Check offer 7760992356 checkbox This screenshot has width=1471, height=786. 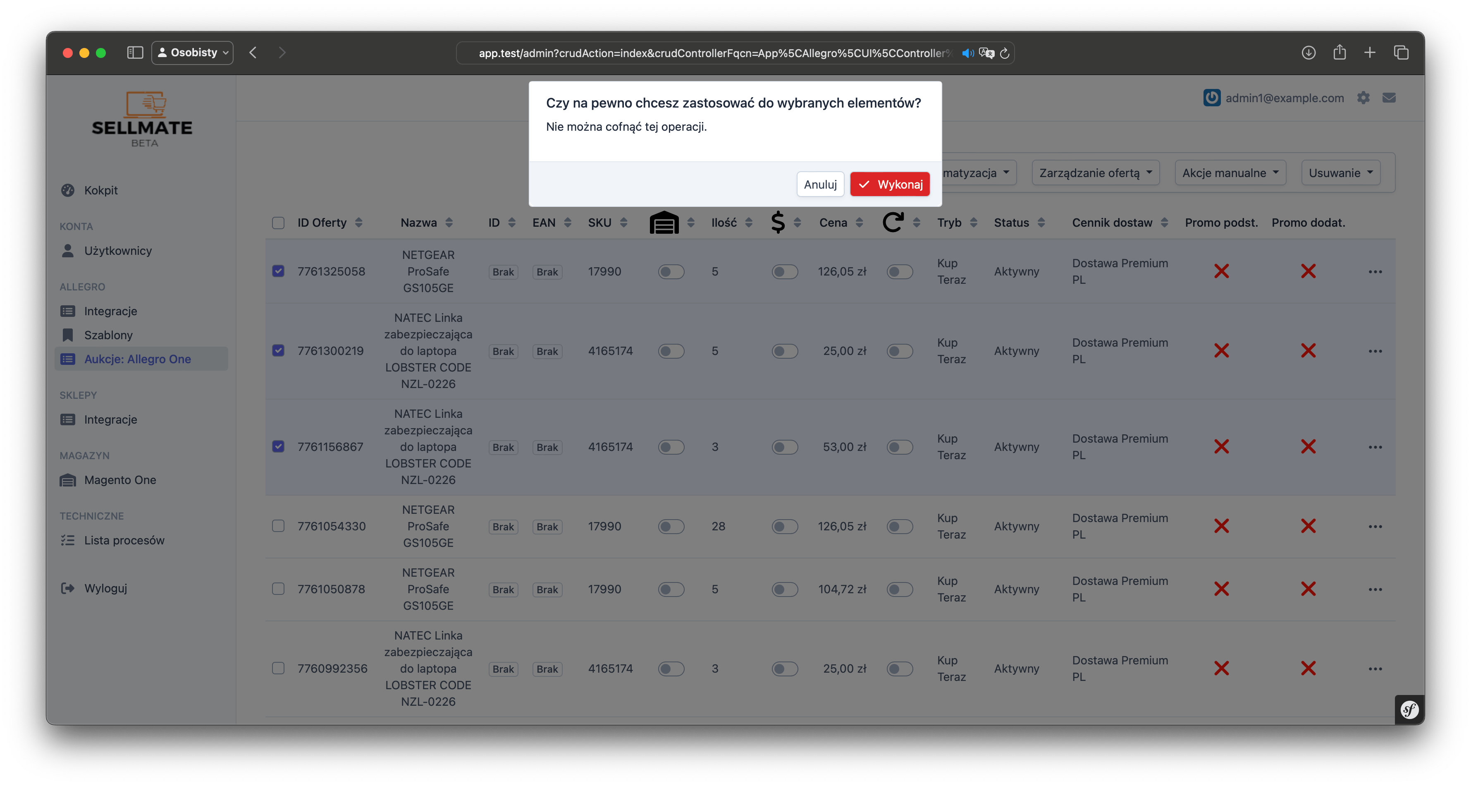[x=278, y=668]
